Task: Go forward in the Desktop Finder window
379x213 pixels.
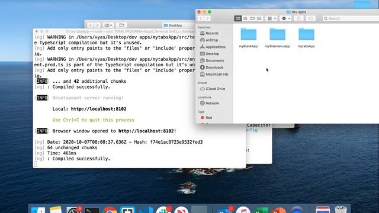Action: coord(97,25)
